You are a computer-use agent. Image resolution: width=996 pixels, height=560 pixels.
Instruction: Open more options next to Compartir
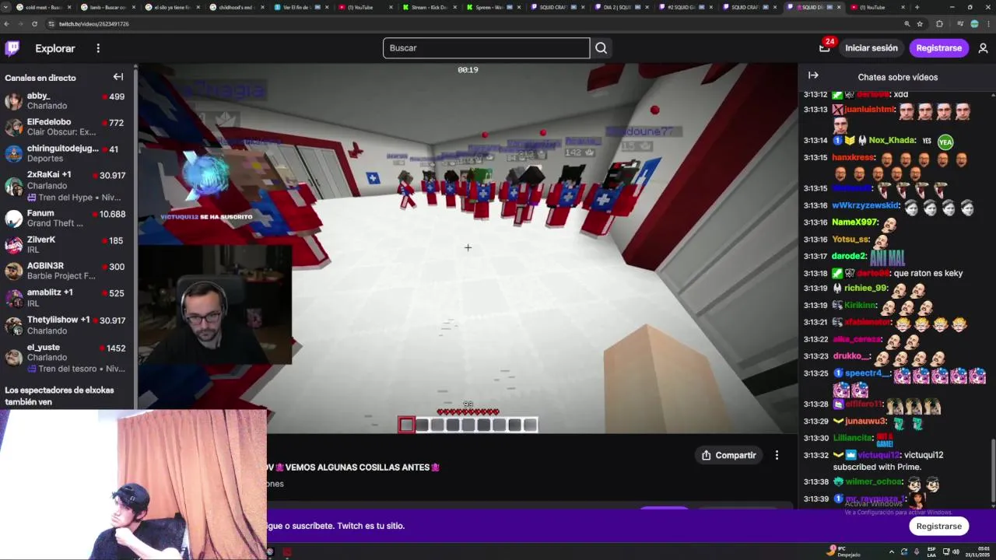[x=777, y=455]
